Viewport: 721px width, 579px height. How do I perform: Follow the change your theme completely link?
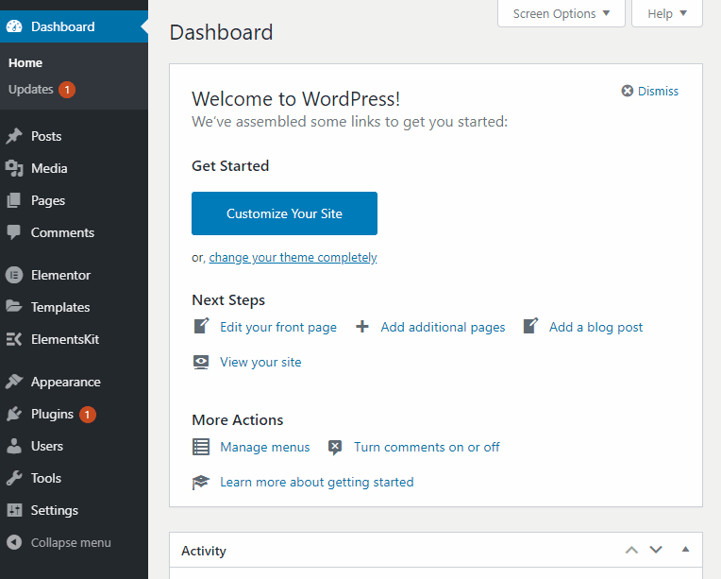(293, 257)
